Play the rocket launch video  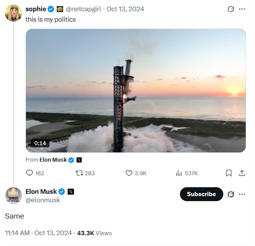click(x=135, y=91)
